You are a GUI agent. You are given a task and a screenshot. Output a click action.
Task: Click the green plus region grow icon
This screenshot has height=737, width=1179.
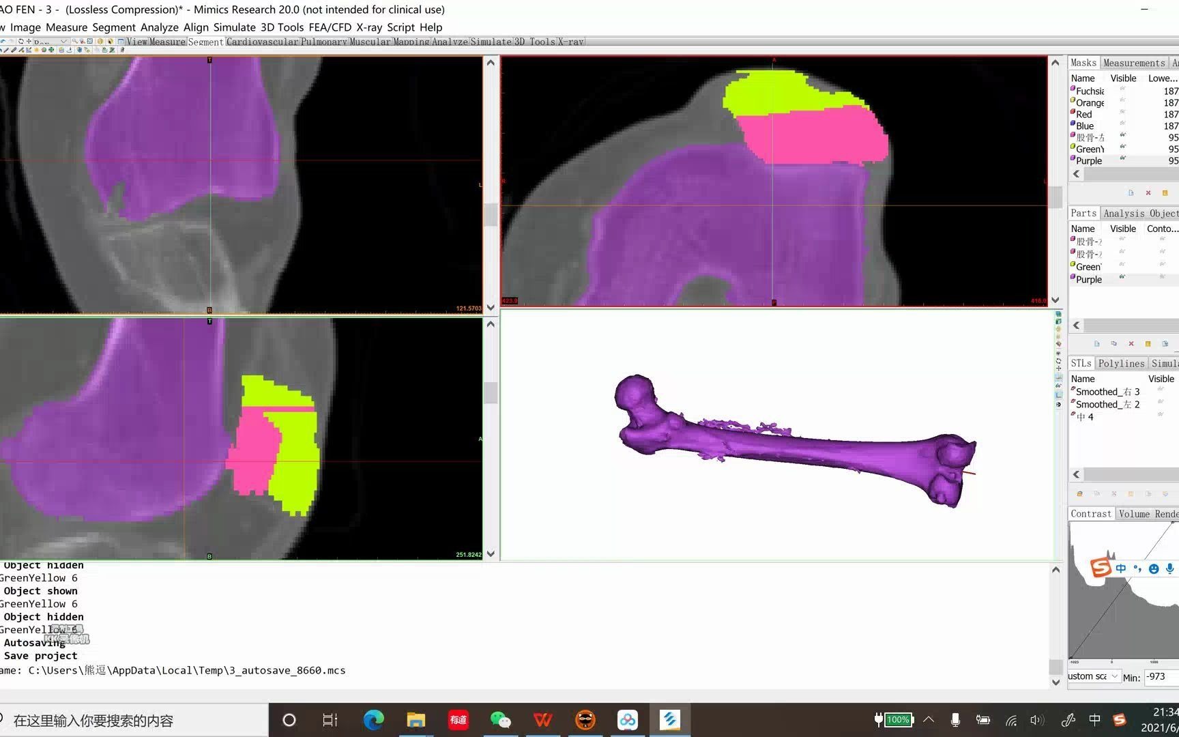pos(51,50)
